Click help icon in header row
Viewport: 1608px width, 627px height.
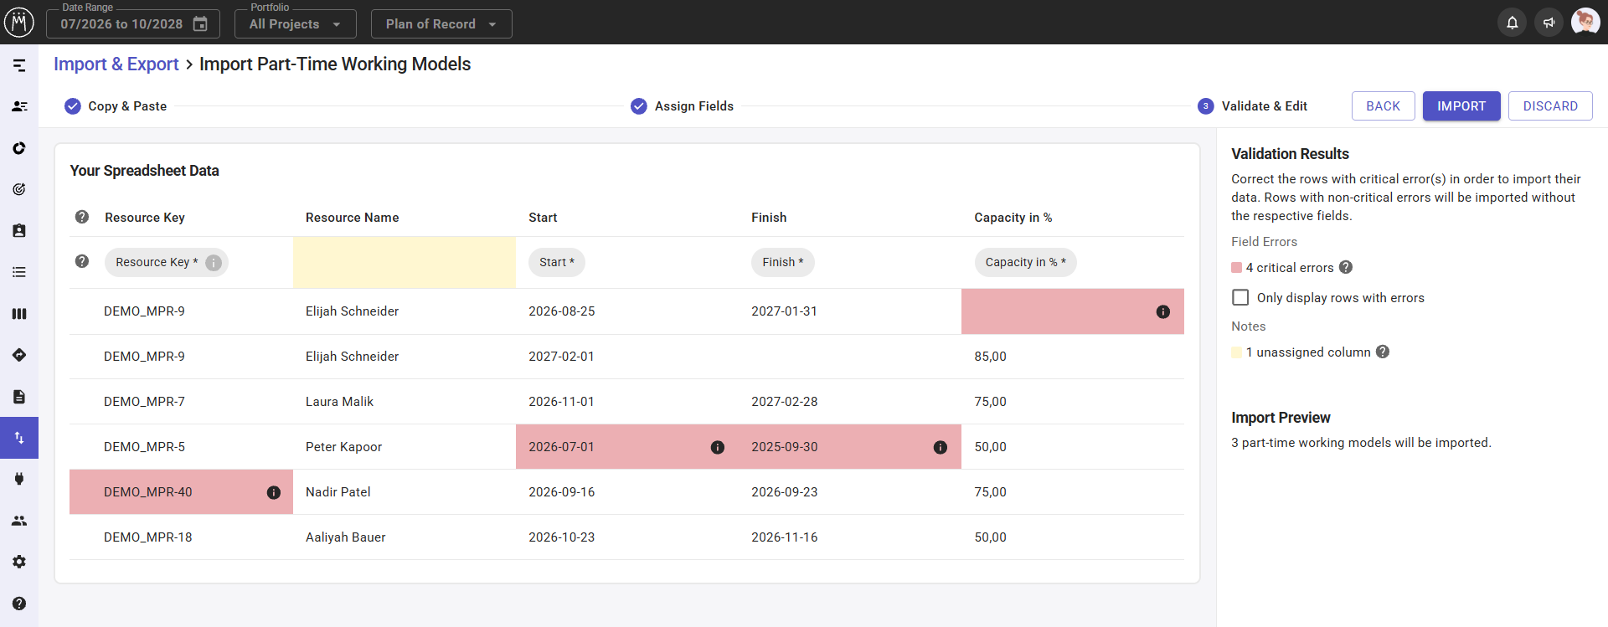point(82,217)
